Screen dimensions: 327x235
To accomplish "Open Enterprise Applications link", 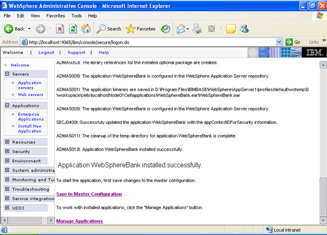I will point(31,117).
